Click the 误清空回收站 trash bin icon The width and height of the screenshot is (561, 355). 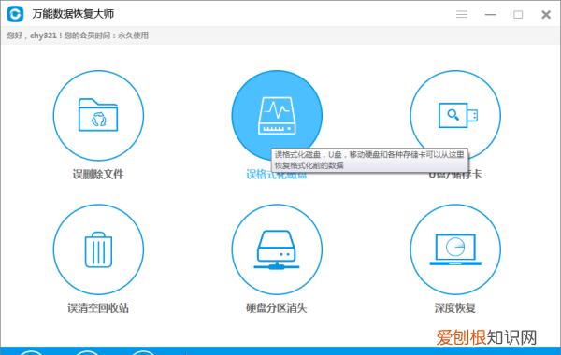pyautogui.click(x=98, y=249)
